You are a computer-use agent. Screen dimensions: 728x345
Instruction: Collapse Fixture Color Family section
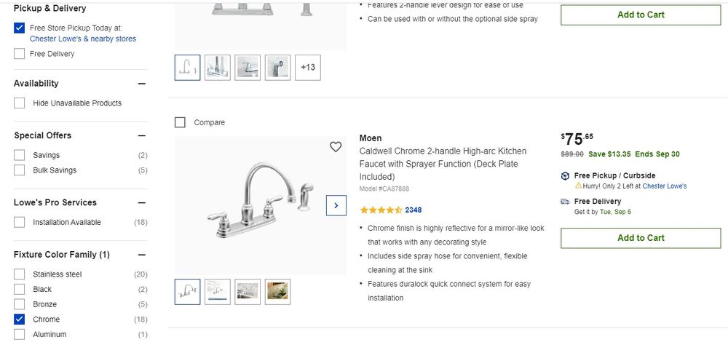[x=142, y=255]
